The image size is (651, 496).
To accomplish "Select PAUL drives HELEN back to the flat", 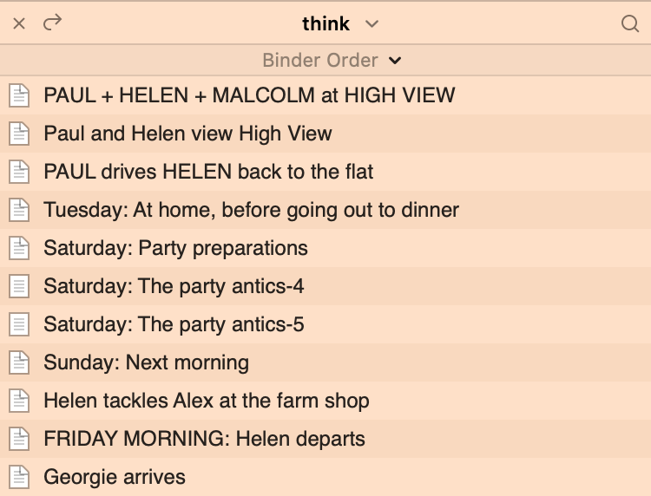I will coord(325,172).
